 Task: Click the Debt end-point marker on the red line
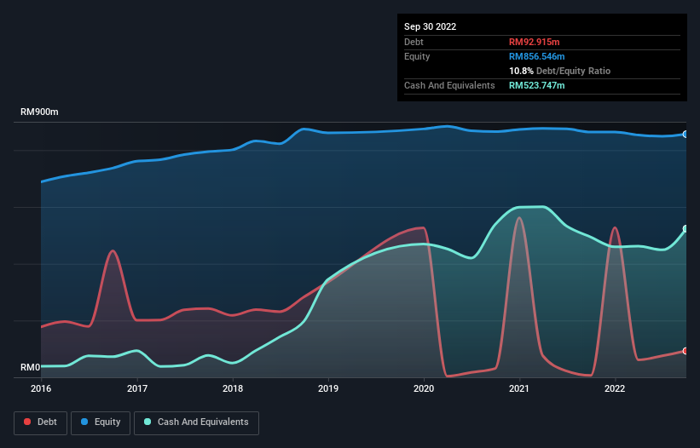[x=686, y=351]
